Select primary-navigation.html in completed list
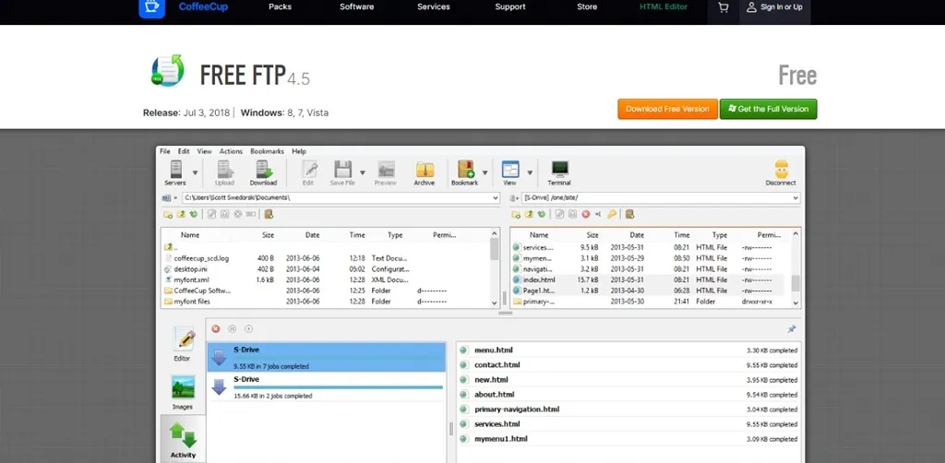 point(517,410)
